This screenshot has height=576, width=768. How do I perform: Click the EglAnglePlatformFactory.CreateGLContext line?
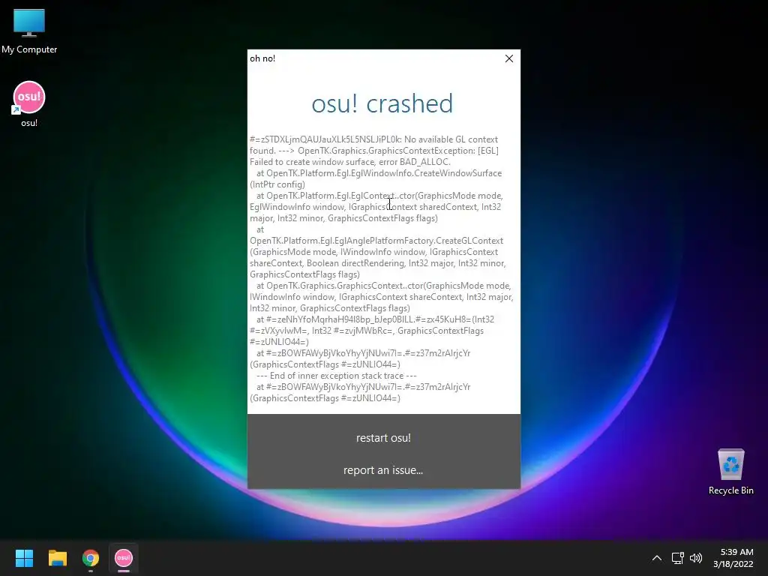click(x=376, y=241)
